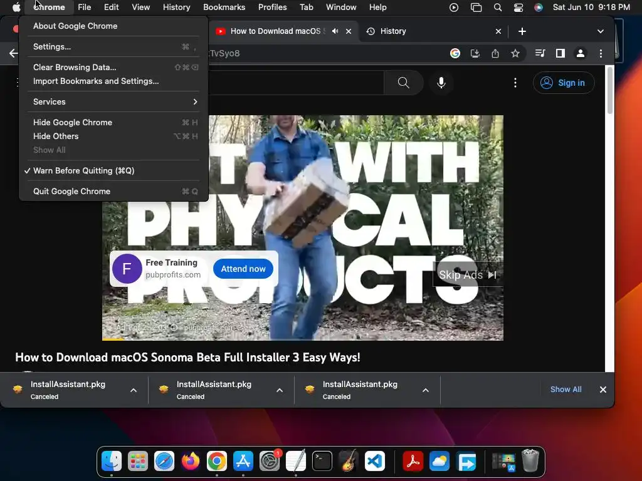Open Launchpad from the dock
This screenshot has height=481, width=642.
coord(137,462)
